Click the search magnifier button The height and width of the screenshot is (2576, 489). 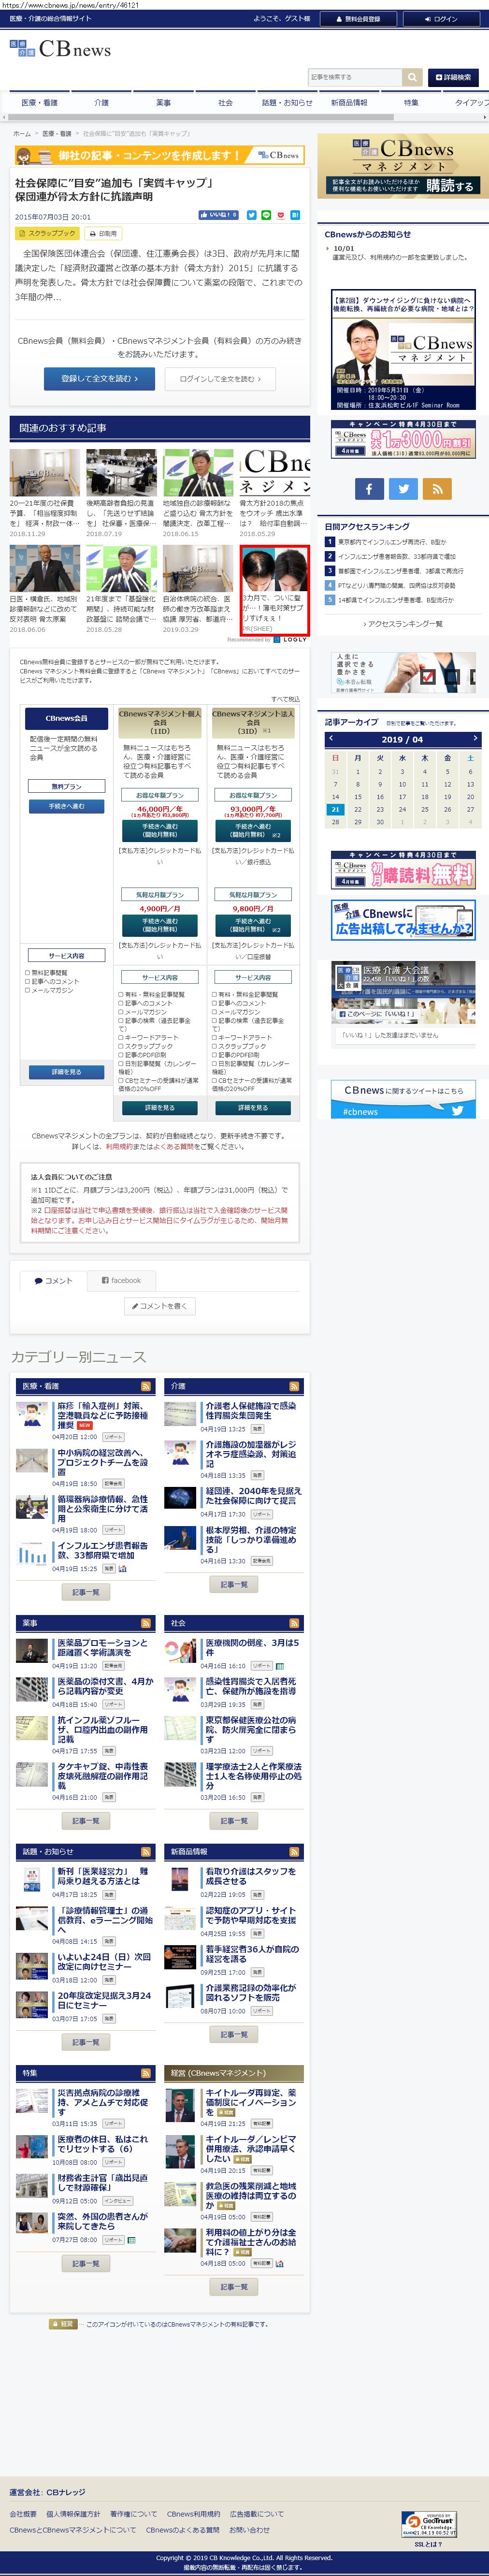(412, 77)
